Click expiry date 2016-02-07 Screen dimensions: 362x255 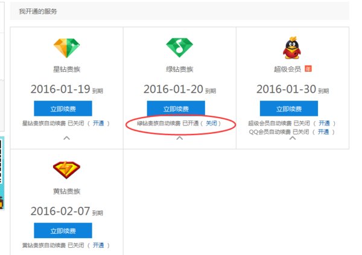coord(60,211)
